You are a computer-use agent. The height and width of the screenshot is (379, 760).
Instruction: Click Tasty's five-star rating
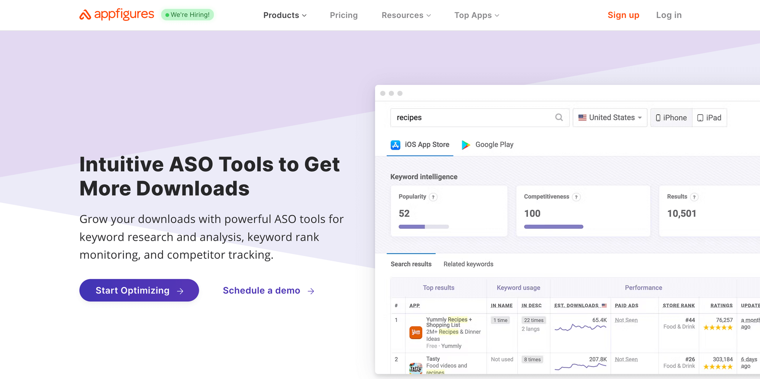(718, 367)
